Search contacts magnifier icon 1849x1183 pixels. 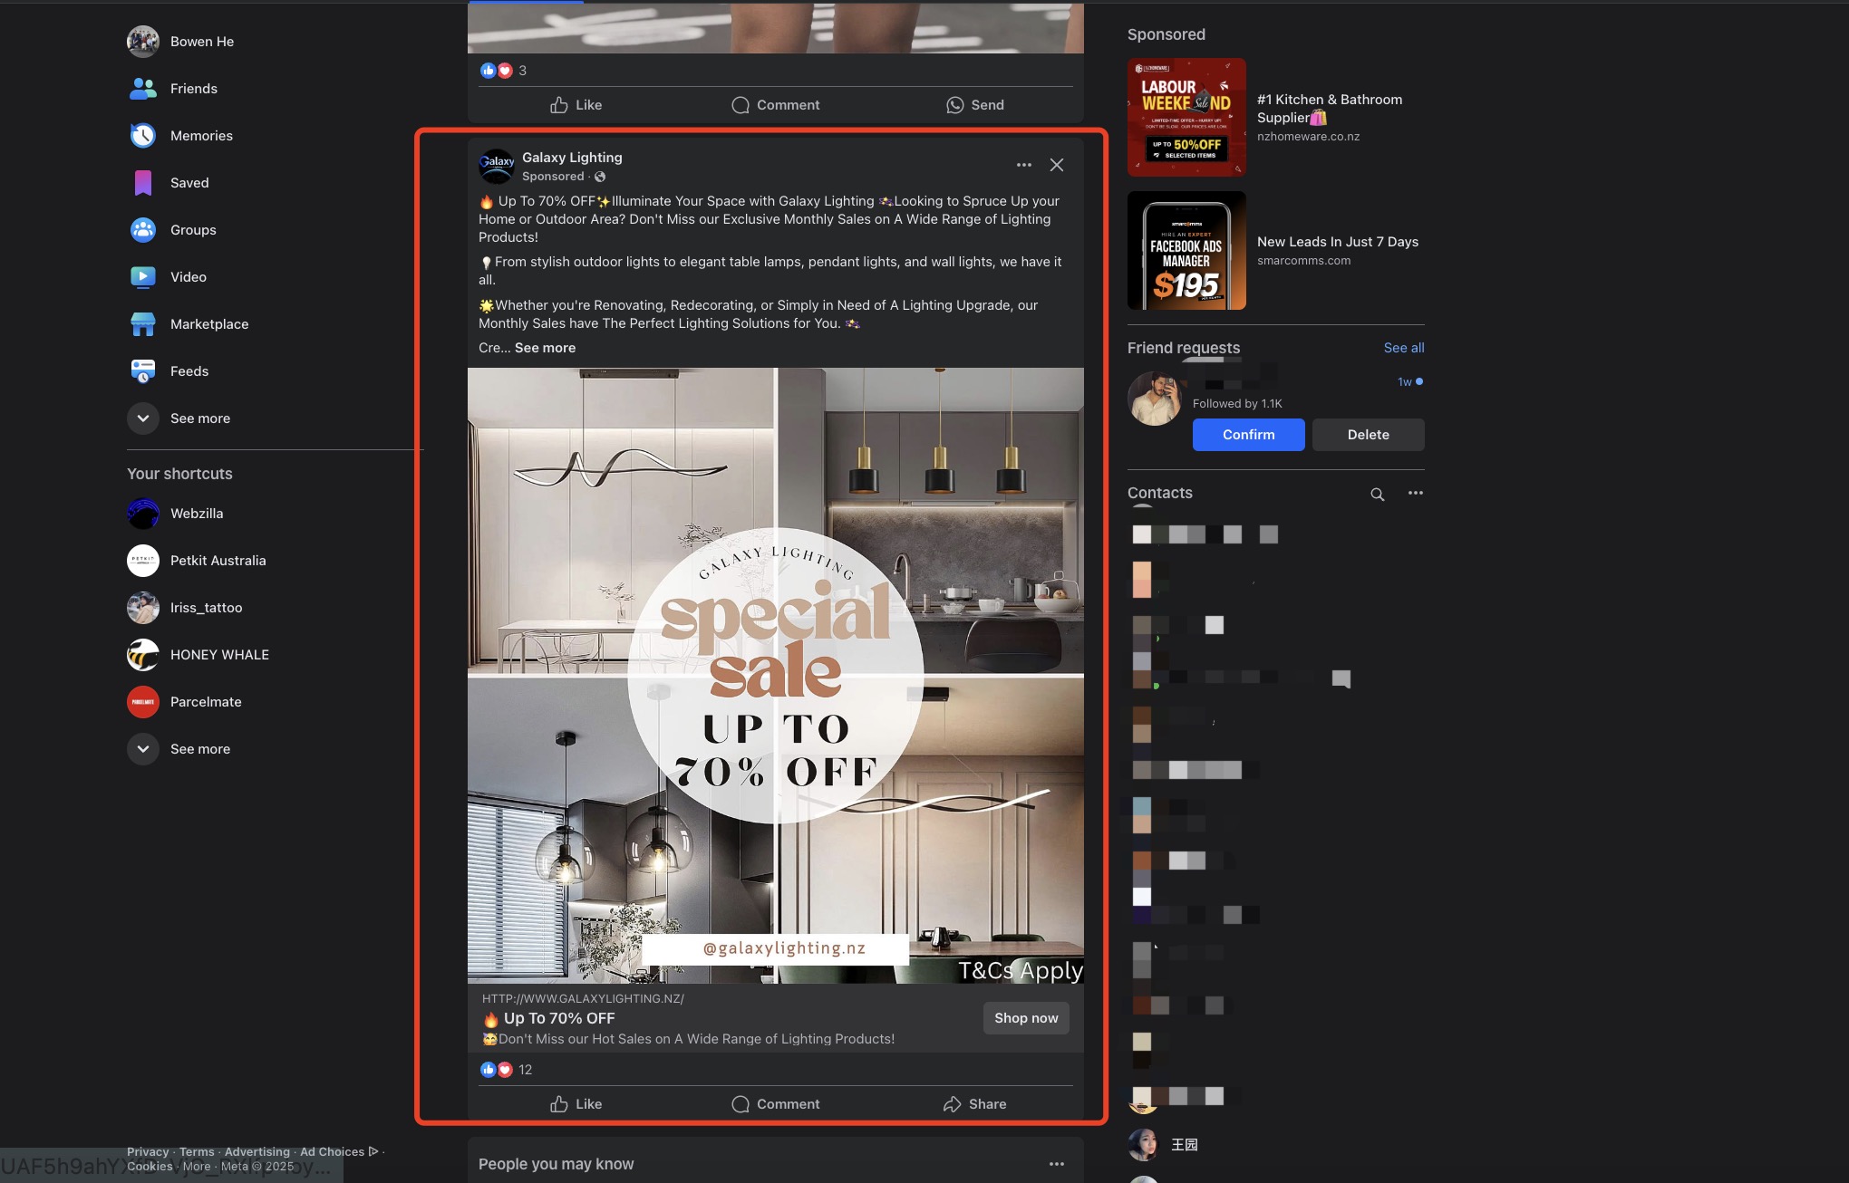[1378, 494]
